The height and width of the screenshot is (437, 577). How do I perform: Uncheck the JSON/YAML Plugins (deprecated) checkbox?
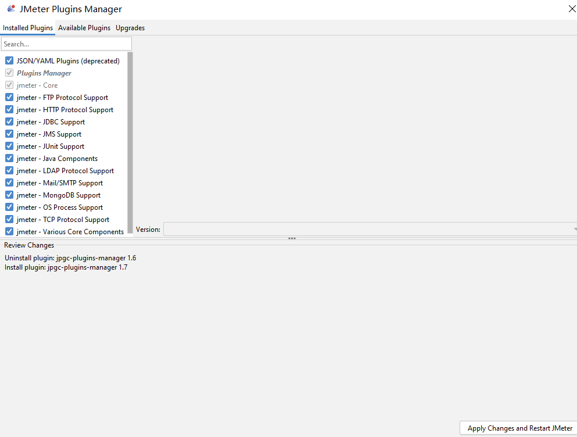(9, 60)
